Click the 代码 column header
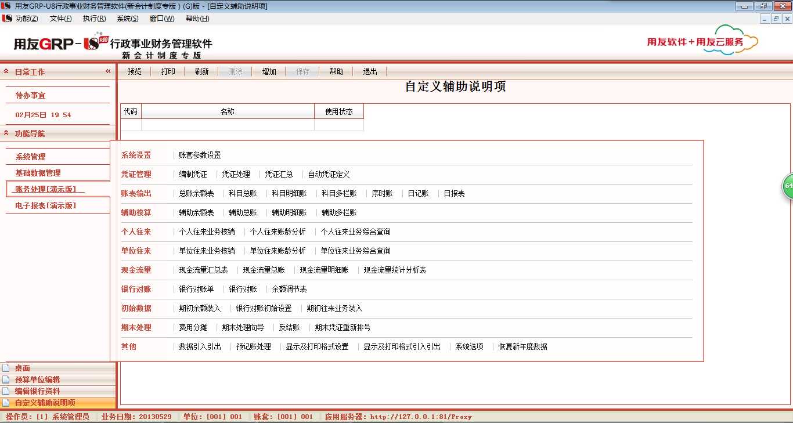The width and height of the screenshot is (793, 423). pos(131,111)
